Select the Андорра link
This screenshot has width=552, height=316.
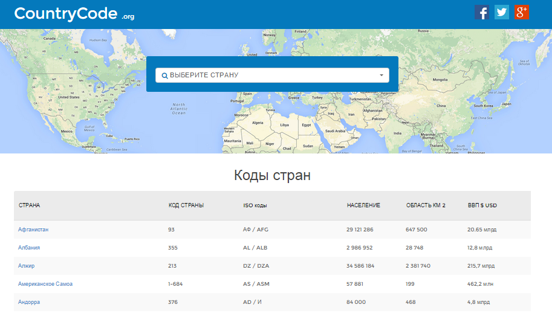coord(29,302)
